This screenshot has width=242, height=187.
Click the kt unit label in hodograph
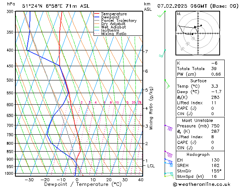(x=179, y=14)
